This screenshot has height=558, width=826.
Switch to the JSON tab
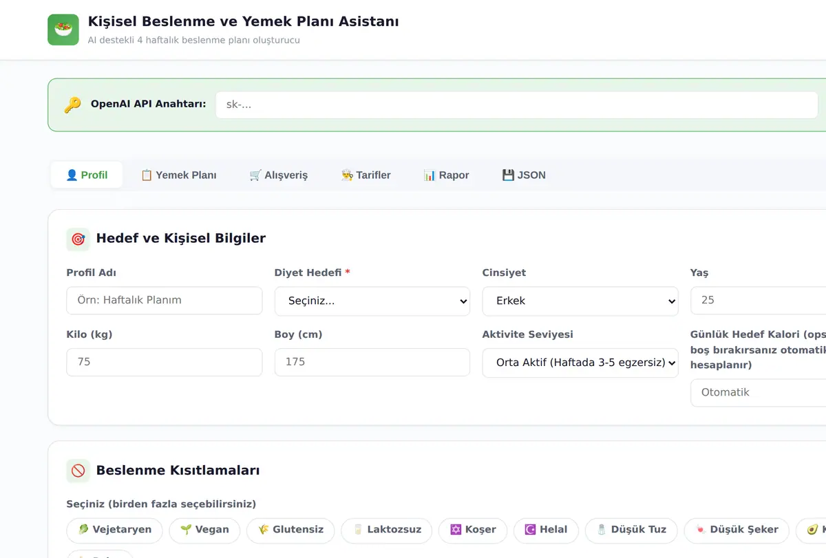click(524, 175)
